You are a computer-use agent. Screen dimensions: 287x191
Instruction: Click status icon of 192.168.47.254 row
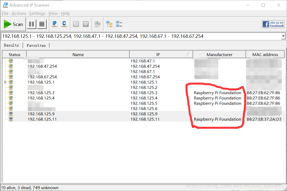pyautogui.click(x=11, y=66)
